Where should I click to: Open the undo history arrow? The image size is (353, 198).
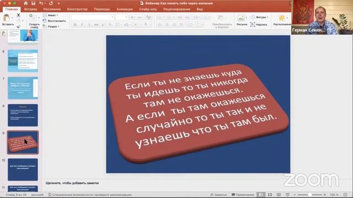click(45, 3)
